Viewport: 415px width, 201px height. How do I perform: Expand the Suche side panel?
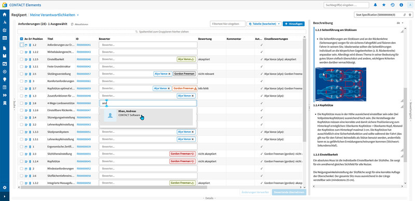[15, 104]
